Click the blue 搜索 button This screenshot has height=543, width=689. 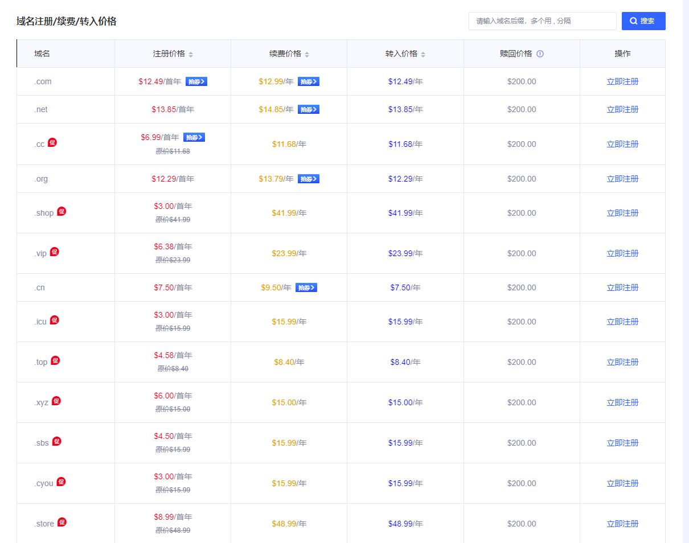pos(643,21)
